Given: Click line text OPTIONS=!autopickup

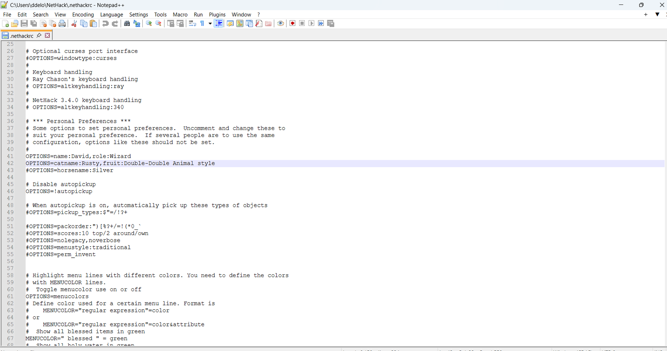Looking at the screenshot, I should click(x=59, y=191).
